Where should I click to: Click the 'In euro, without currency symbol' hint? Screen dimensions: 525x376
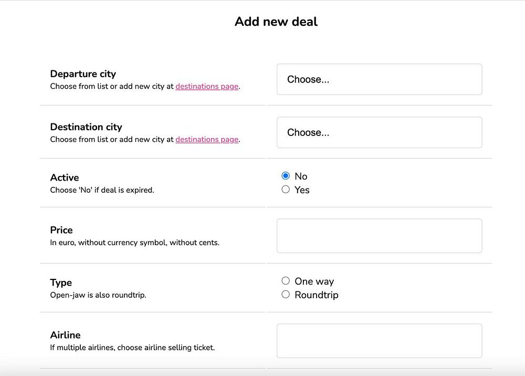[x=134, y=243]
